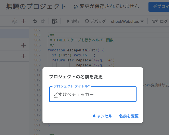The height and width of the screenshot is (135, 169).
Task: Open the 実行ログ execution log
Action: click(160, 21)
